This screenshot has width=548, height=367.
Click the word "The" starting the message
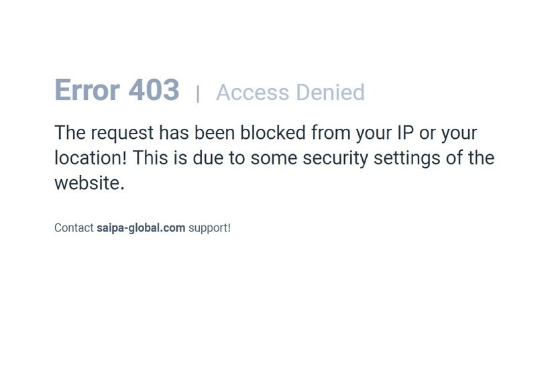point(70,132)
